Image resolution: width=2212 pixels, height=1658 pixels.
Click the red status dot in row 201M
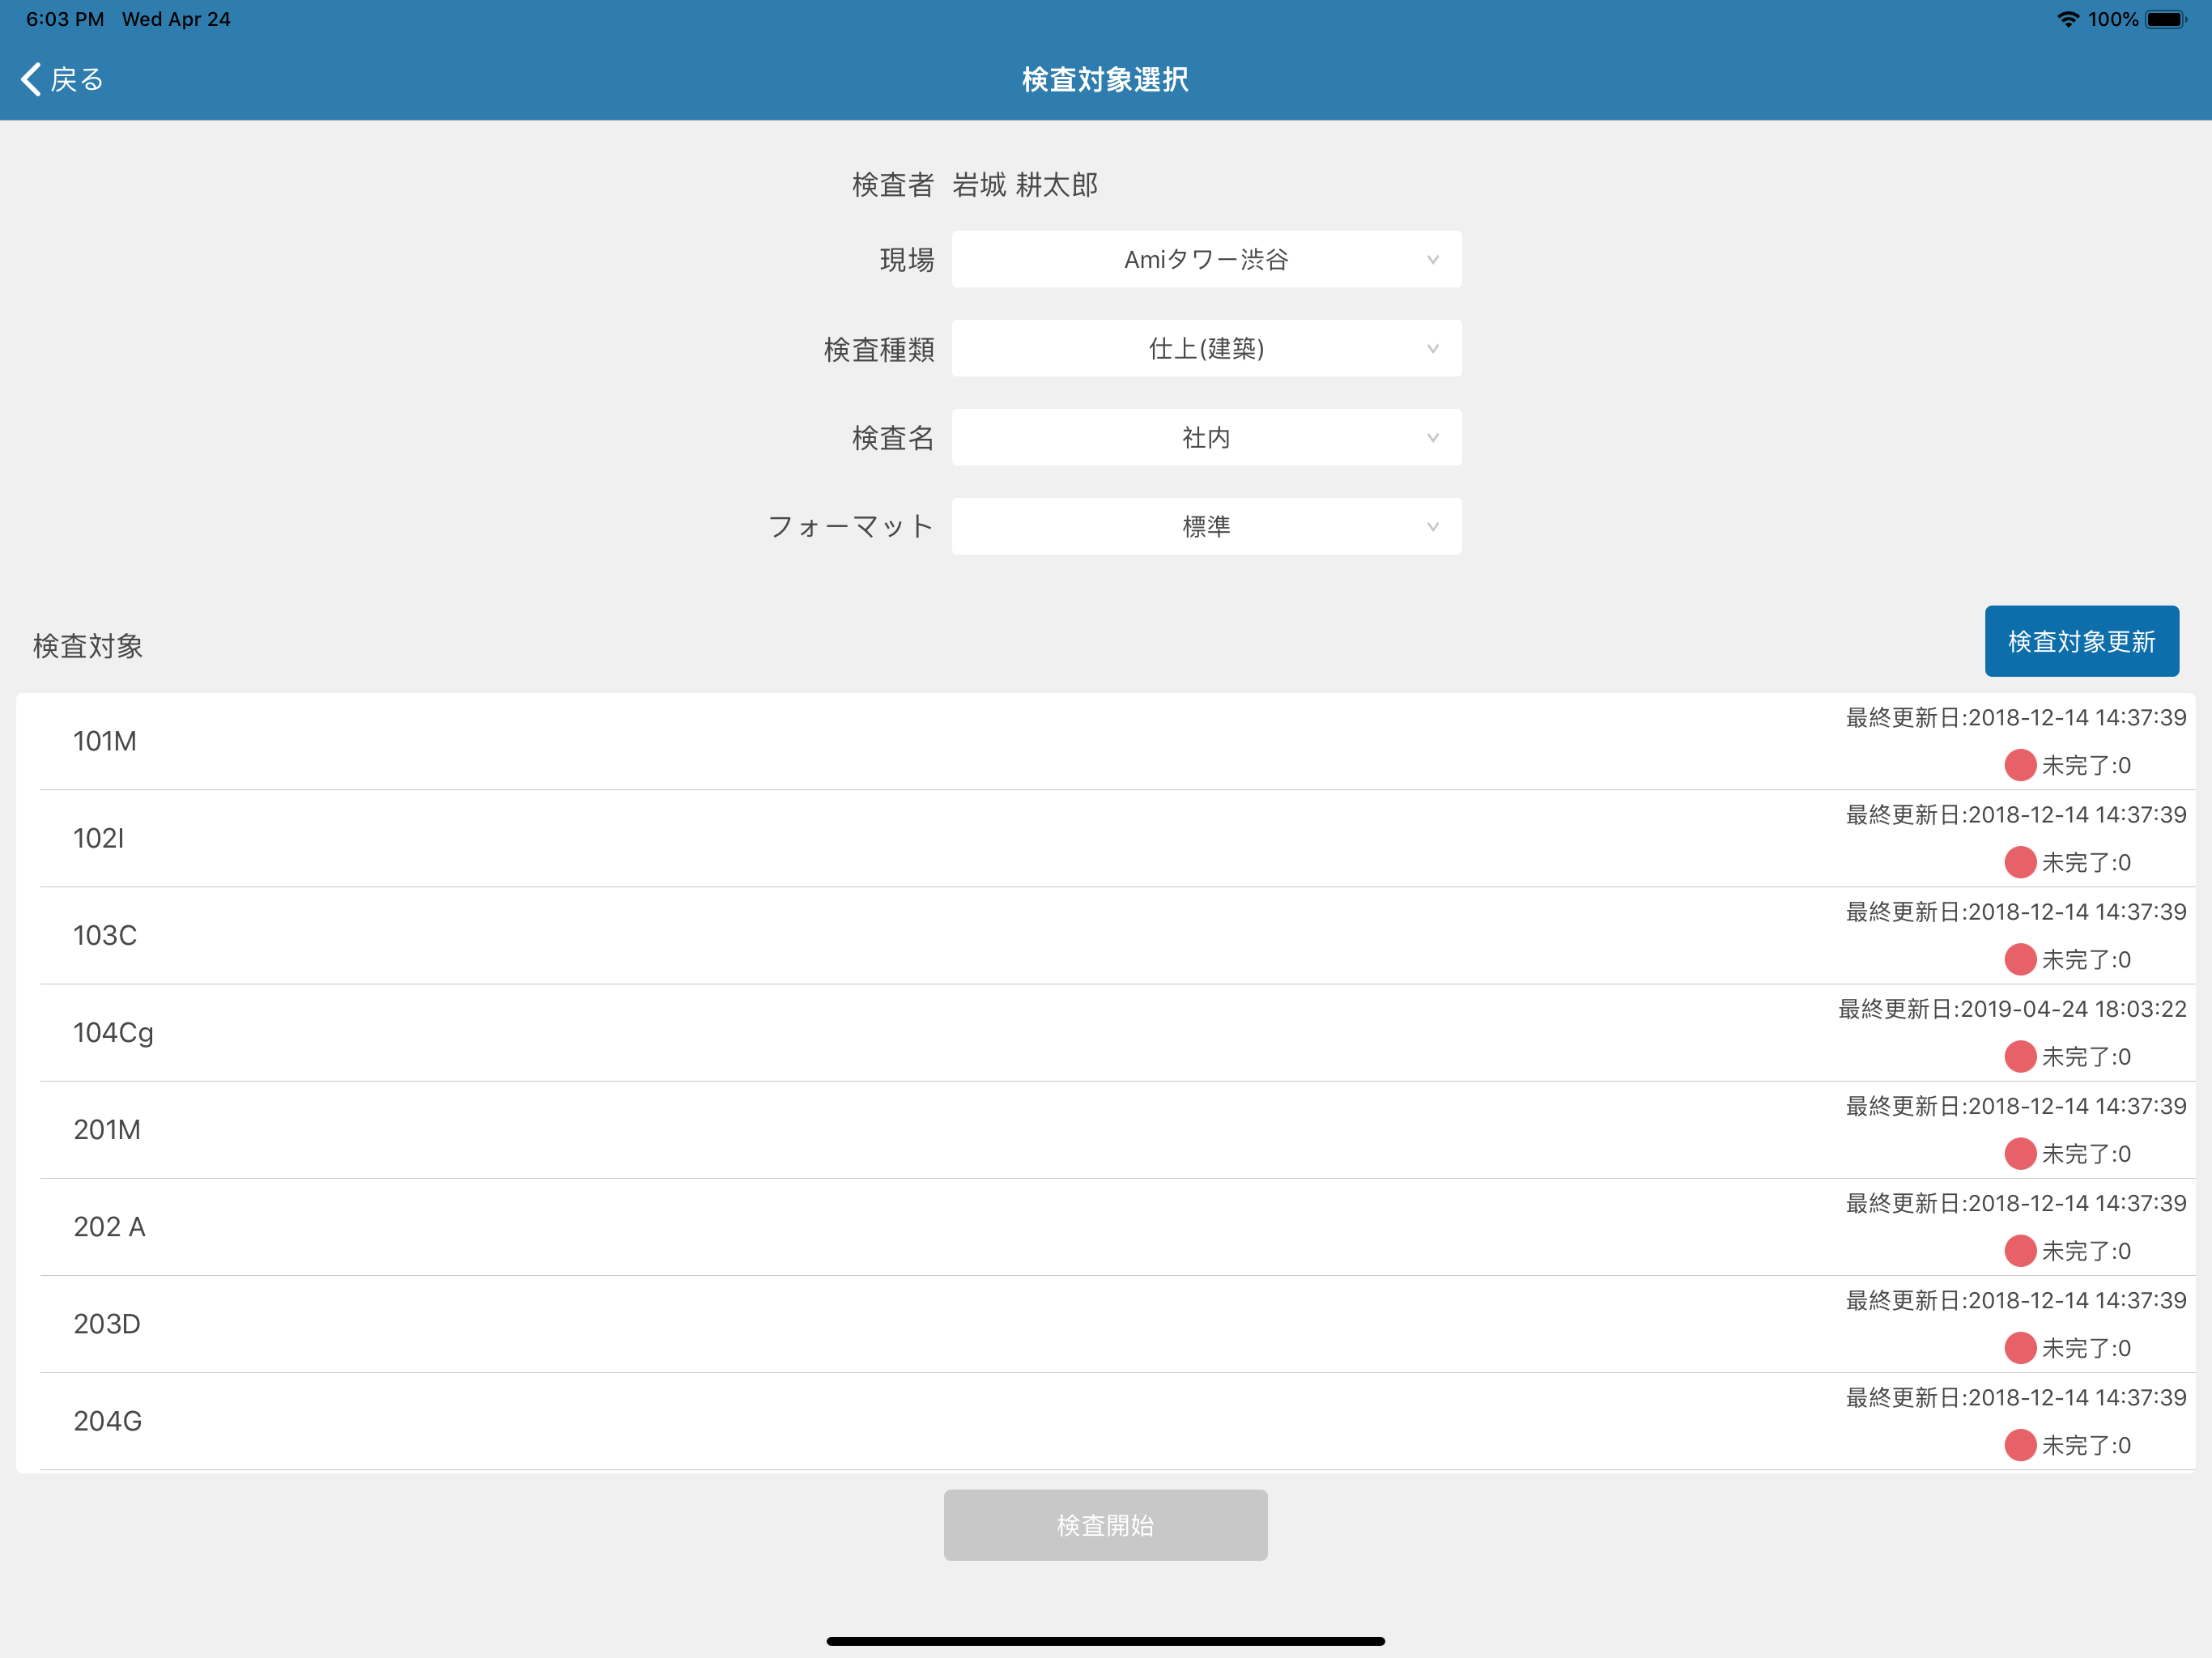2020,1153
